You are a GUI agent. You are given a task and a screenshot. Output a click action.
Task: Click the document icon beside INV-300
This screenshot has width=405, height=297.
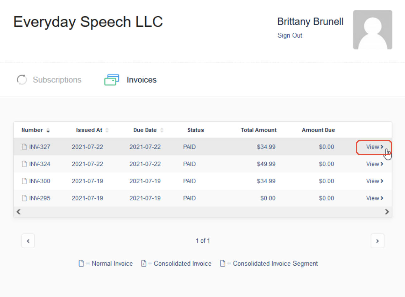(24, 181)
